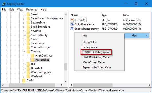Open the Help menu

coord(43,10)
